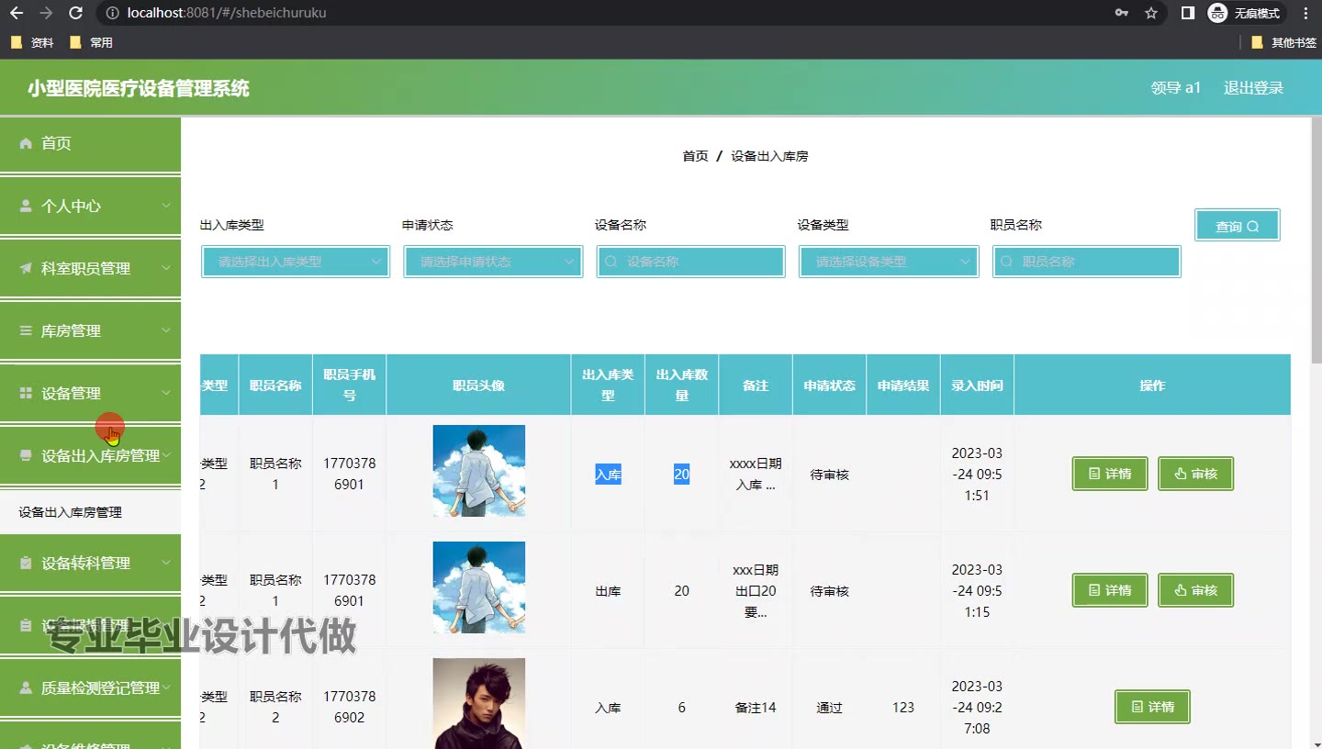Open the 资料 bookmark folder

tap(33, 42)
